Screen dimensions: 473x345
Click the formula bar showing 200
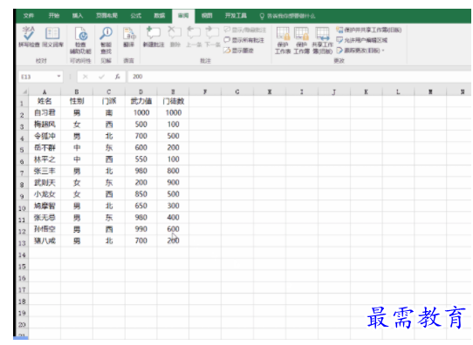click(299, 77)
